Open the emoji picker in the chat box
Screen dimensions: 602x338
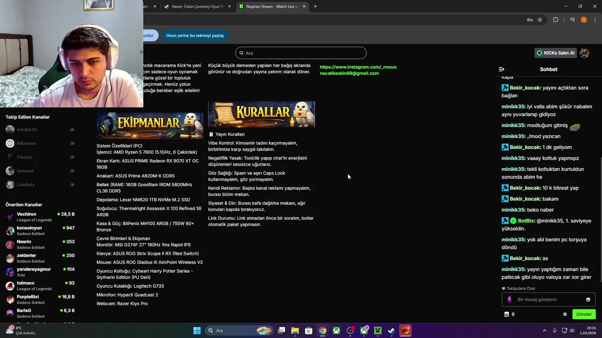[x=588, y=300]
